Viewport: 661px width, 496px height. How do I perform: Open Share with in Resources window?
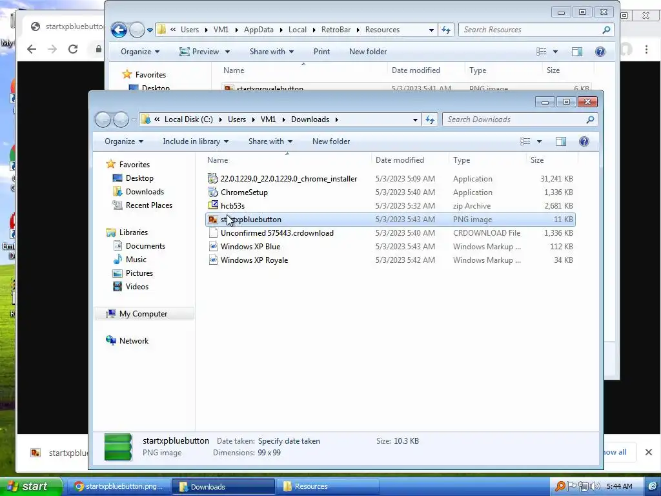[272, 52]
